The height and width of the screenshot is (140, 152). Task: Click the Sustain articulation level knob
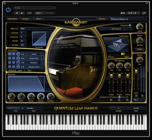(18, 54)
